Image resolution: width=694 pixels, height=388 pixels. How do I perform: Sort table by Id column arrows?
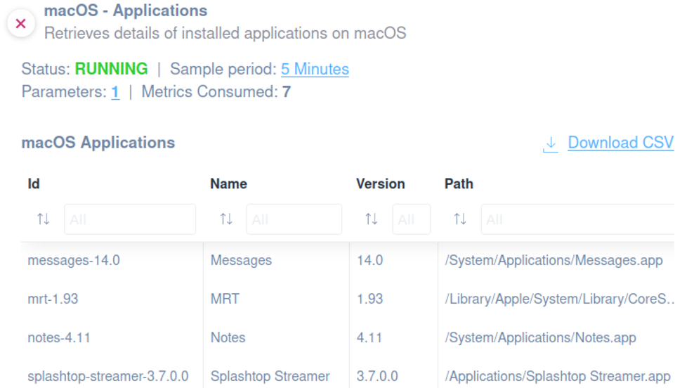pyautogui.click(x=44, y=219)
